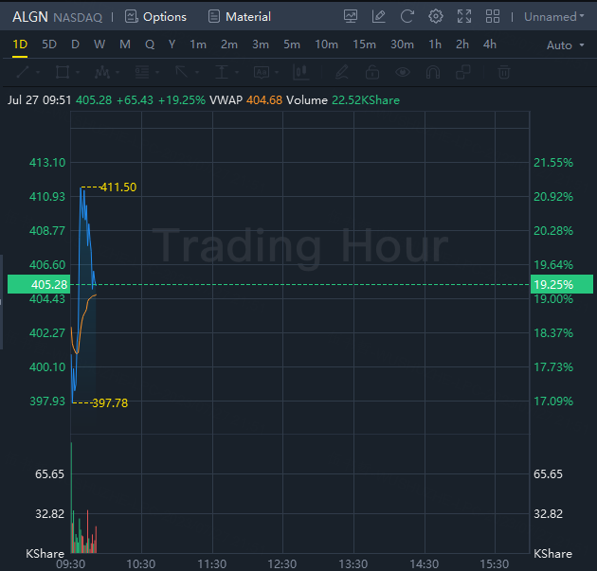
Task: Select the 30m interval
Action: tap(402, 45)
